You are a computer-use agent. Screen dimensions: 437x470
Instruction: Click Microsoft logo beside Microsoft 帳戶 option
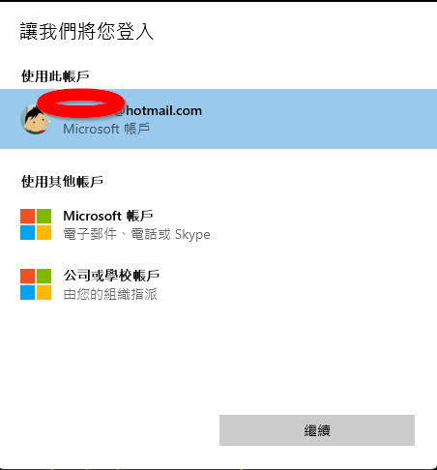[36, 224]
